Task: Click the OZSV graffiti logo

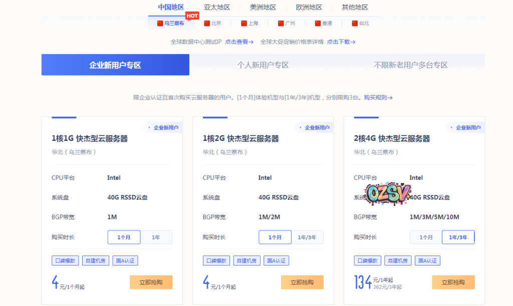Action: tap(388, 193)
